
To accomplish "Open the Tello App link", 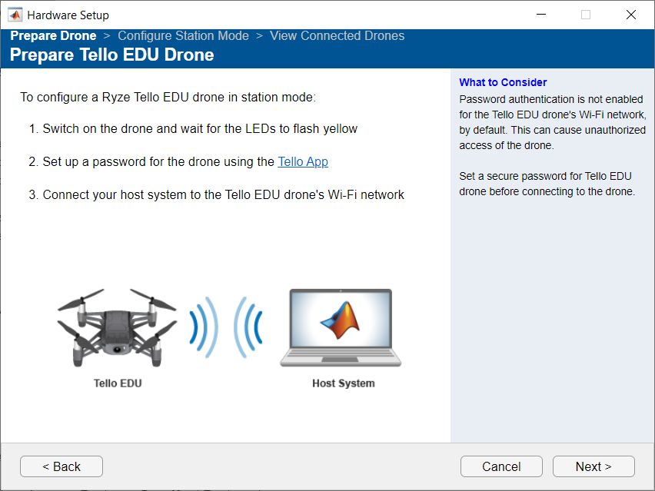I will tap(302, 161).
